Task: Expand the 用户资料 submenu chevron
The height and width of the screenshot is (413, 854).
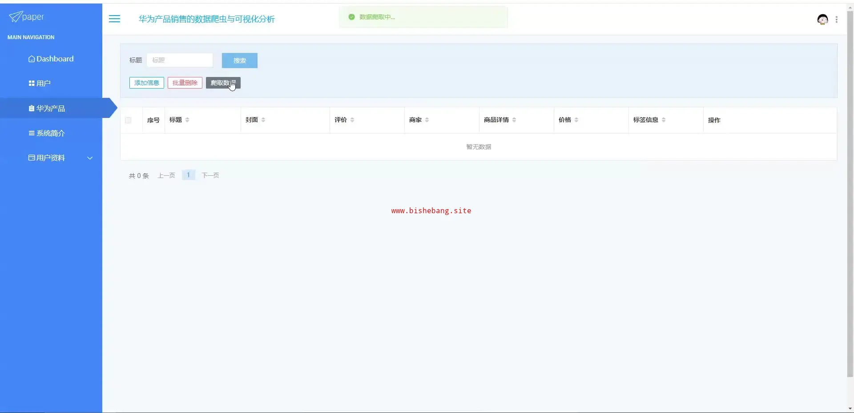Action: click(x=90, y=158)
